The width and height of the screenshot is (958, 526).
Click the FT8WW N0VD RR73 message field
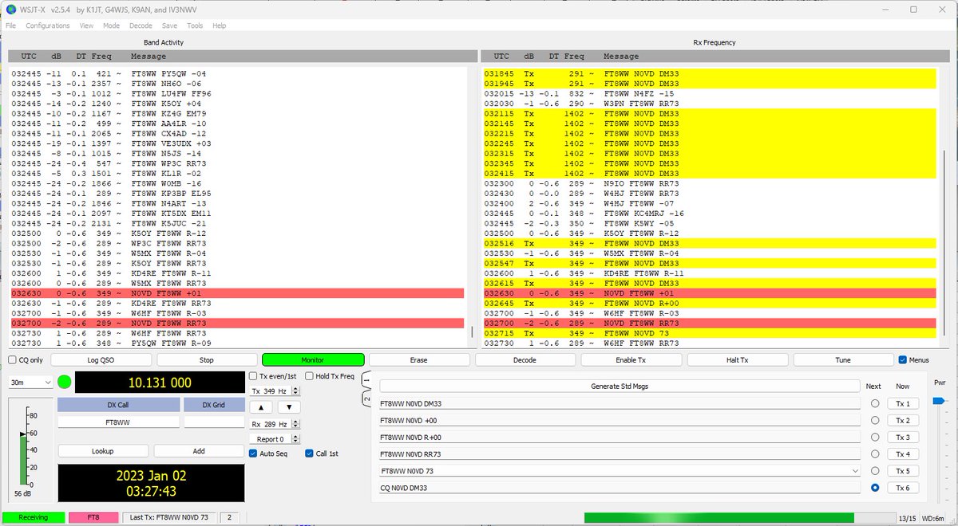click(x=620, y=454)
